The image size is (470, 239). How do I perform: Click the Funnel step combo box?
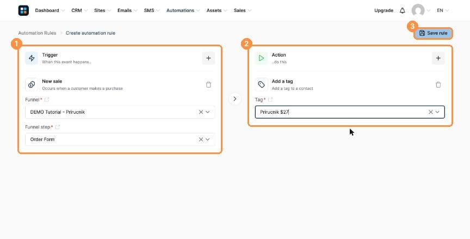(x=120, y=139)
